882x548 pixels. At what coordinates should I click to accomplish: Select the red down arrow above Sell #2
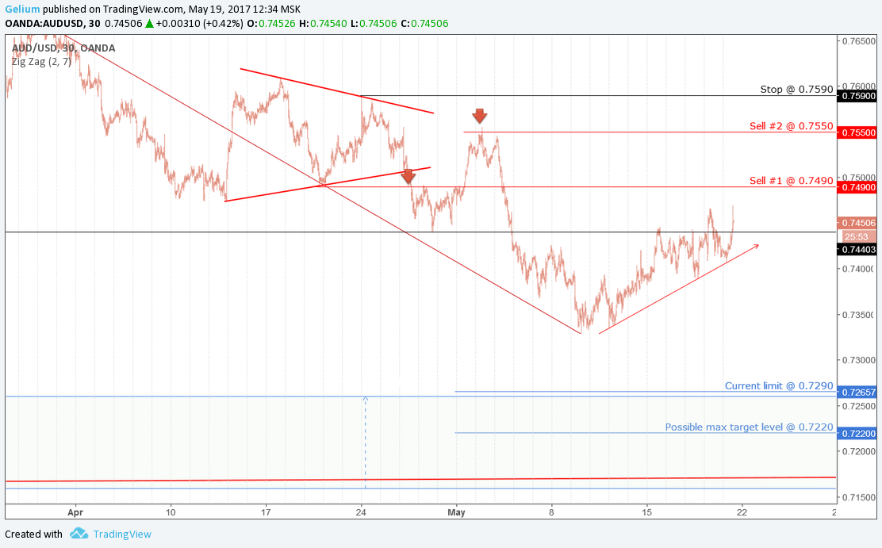tap(479, 116)
